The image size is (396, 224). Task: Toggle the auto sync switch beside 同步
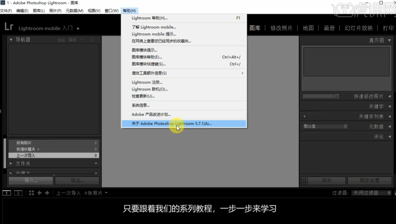click(304, 181)
